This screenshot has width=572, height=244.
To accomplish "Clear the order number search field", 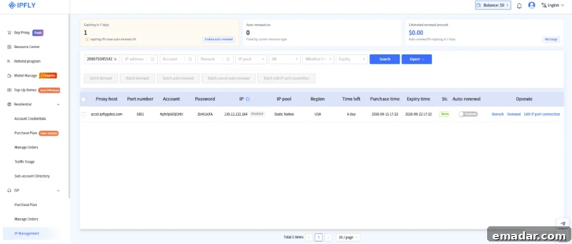I will point(115,59).
